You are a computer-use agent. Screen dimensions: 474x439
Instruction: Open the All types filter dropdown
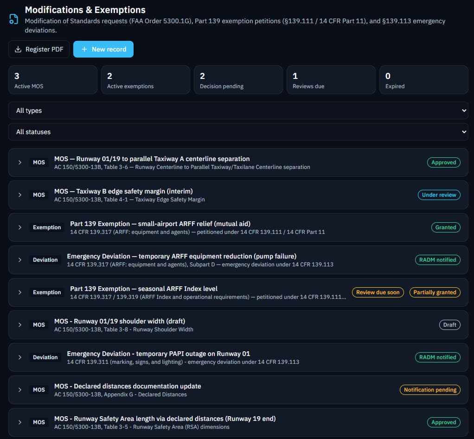[238, 110]
